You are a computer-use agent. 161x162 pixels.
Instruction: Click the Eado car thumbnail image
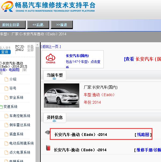[62, 95]
